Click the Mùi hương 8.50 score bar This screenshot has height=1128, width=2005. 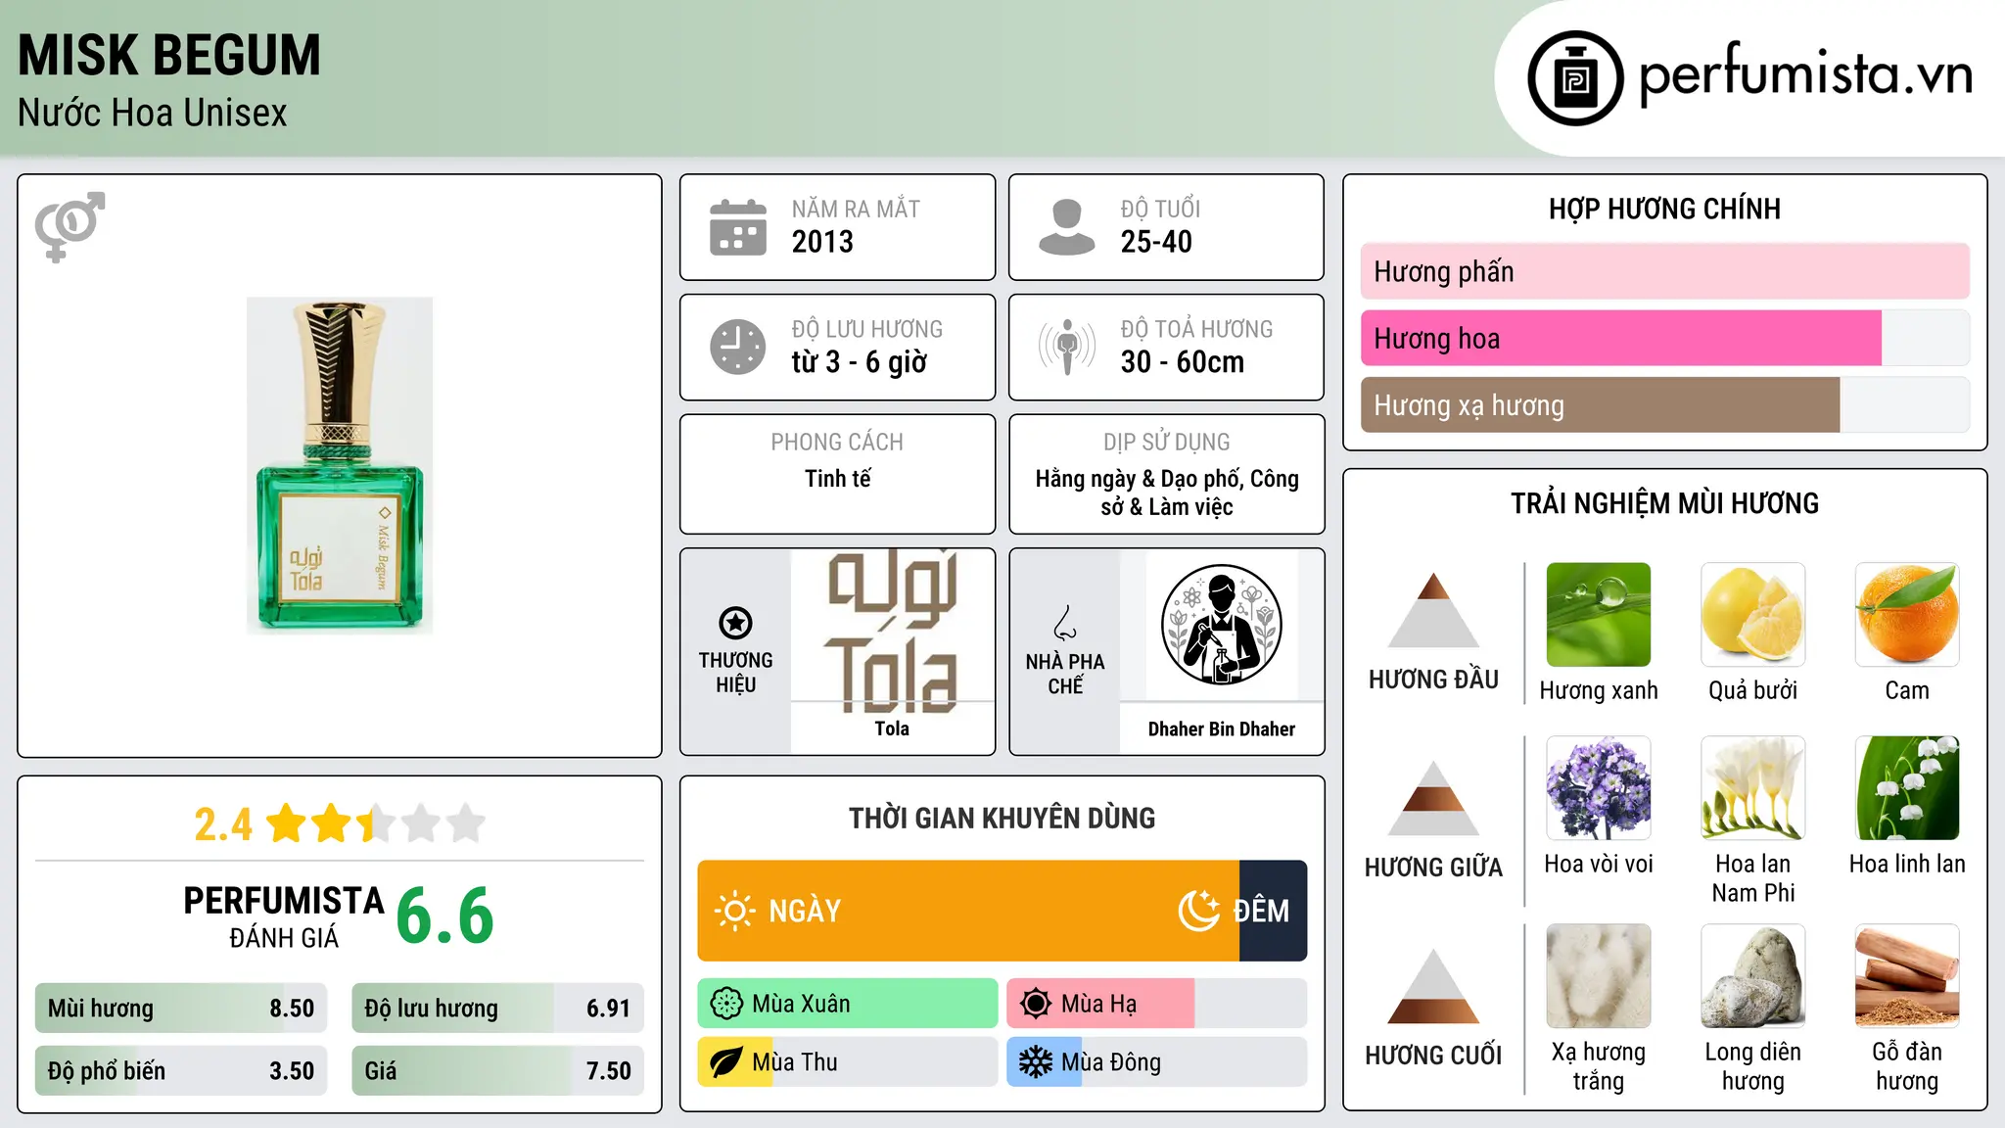pyautogui.click(x=181, y=1009)
